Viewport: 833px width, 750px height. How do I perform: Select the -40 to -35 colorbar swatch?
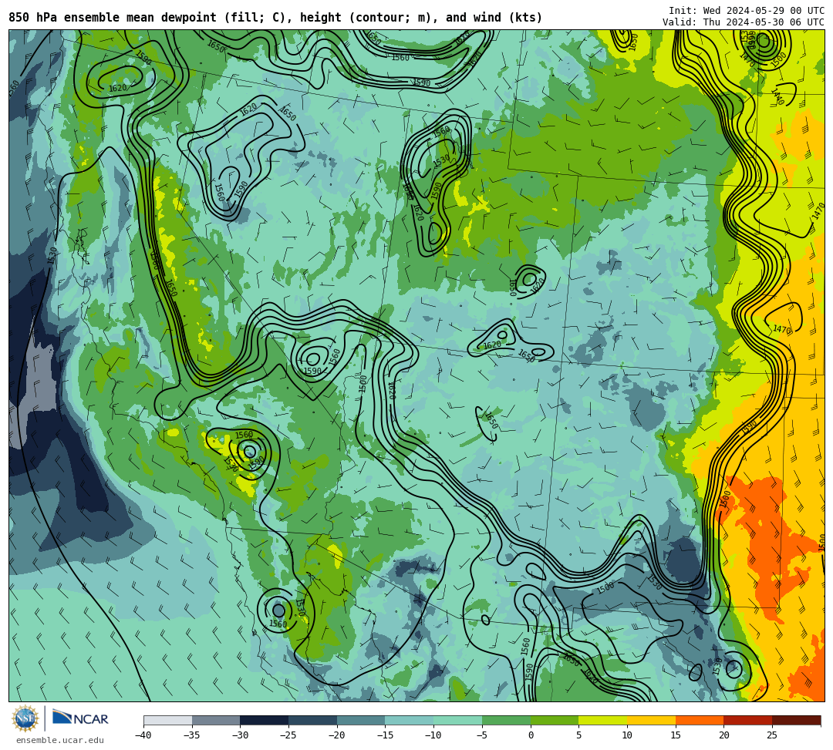(x=168, y=720)
